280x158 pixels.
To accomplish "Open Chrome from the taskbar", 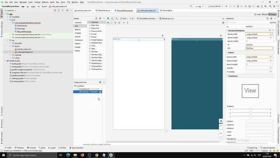I will [97, 155].
